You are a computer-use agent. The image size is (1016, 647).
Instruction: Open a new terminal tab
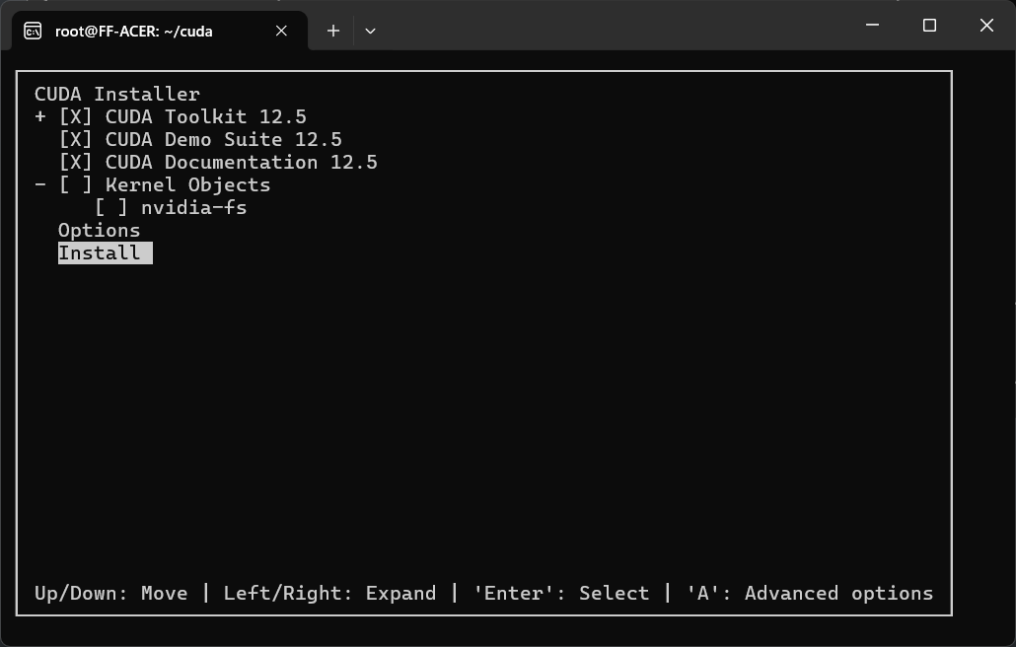[x=333, y=31]
